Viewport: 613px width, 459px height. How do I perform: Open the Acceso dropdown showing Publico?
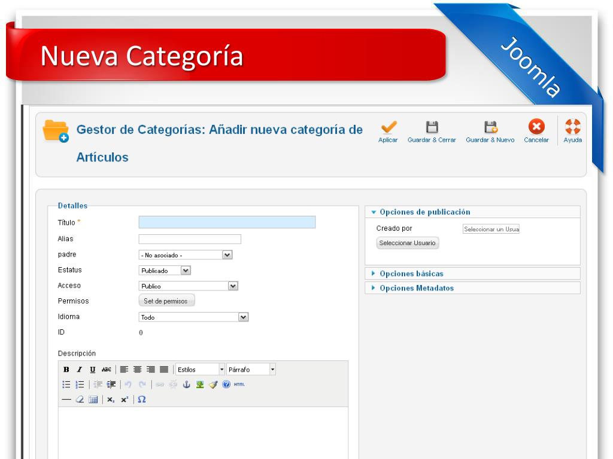[189, 286]
